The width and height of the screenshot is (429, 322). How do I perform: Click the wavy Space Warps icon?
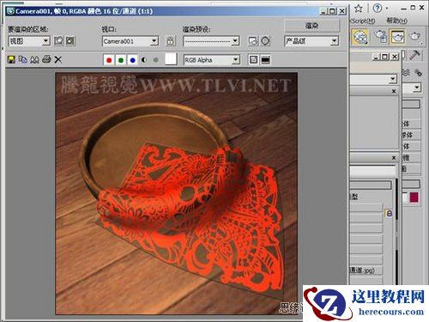point(406,73)
